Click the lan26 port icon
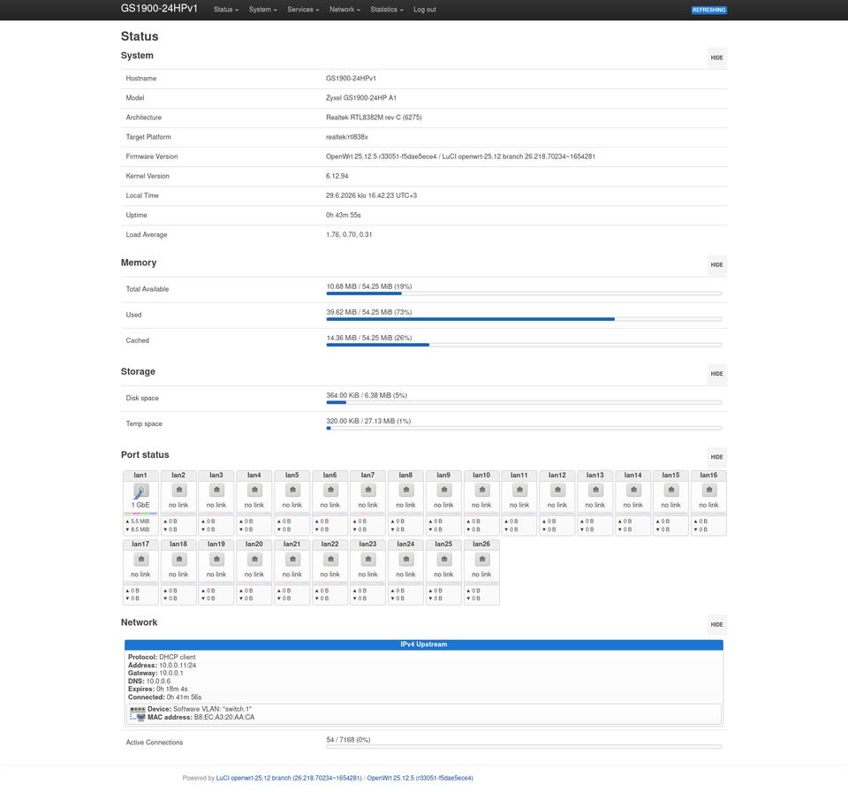The image size is (848, 792). click(x=481, y=560)
